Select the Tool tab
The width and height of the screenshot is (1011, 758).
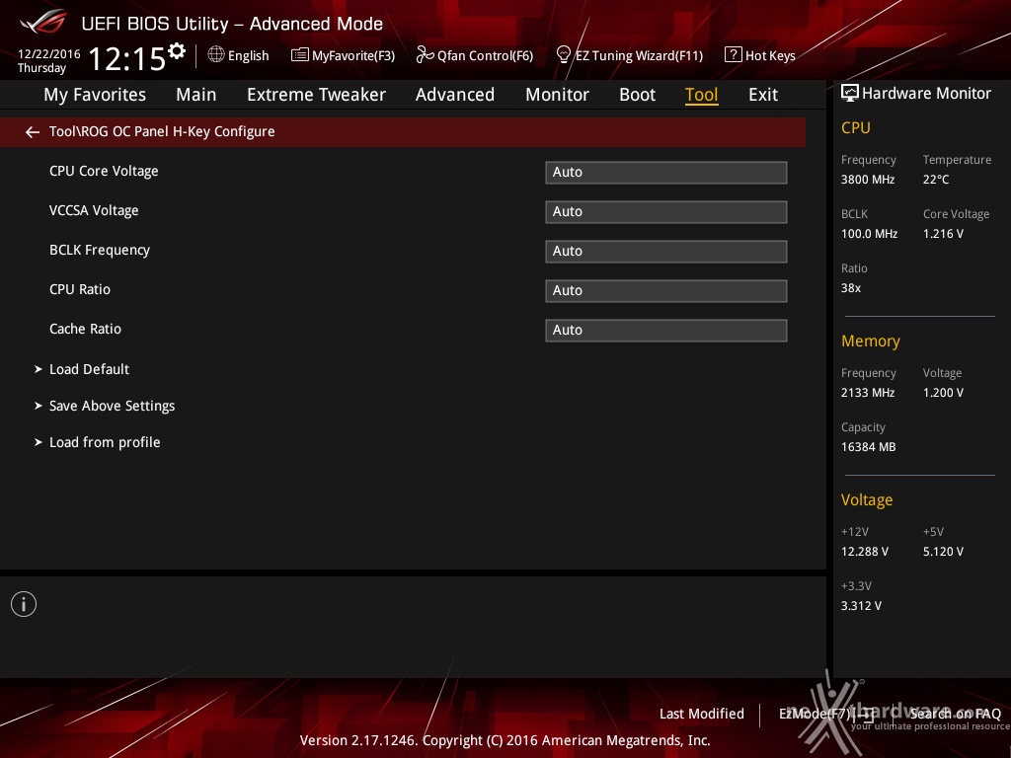point(702,95)
